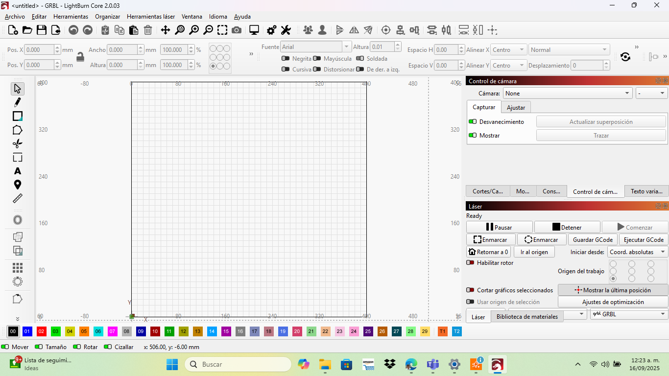Expand the Iniciar desde dropdown
Viewport: 669px width, 376px height.
[x=638, y=252]
